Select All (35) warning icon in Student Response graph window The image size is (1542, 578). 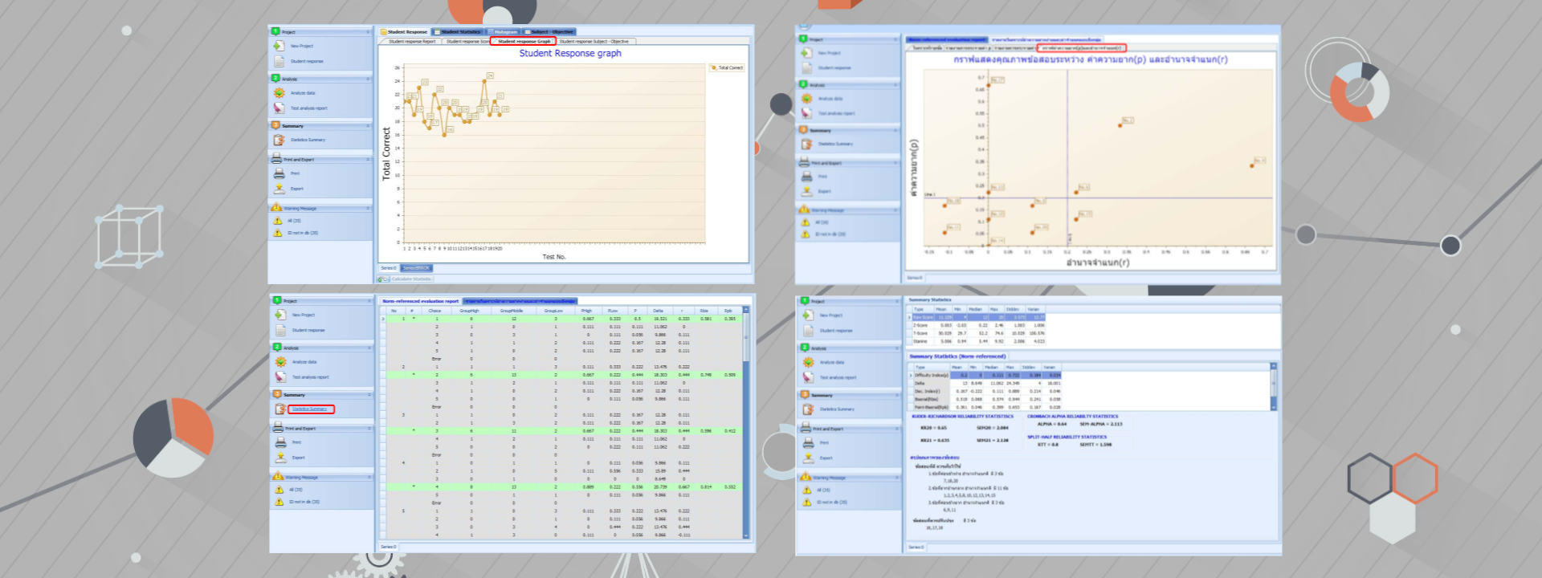[278, 221]
